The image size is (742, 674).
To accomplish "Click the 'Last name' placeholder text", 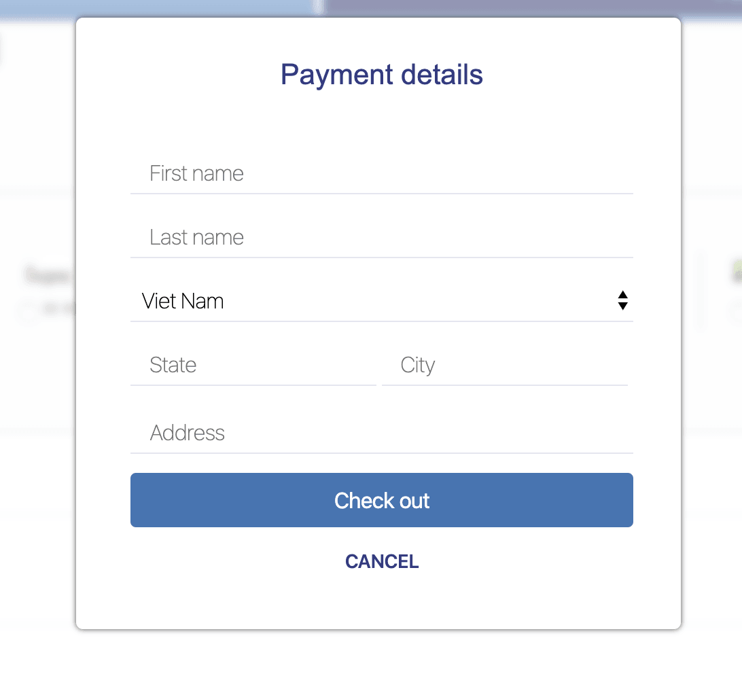I will pos(196,237).
